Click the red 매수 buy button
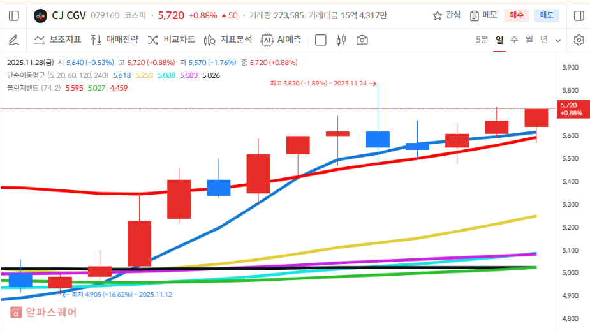 click(516, 15)
